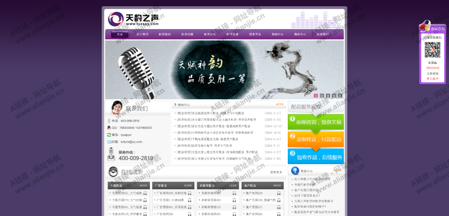Open 背景音乐 in the navigation bar

[255, 34]
